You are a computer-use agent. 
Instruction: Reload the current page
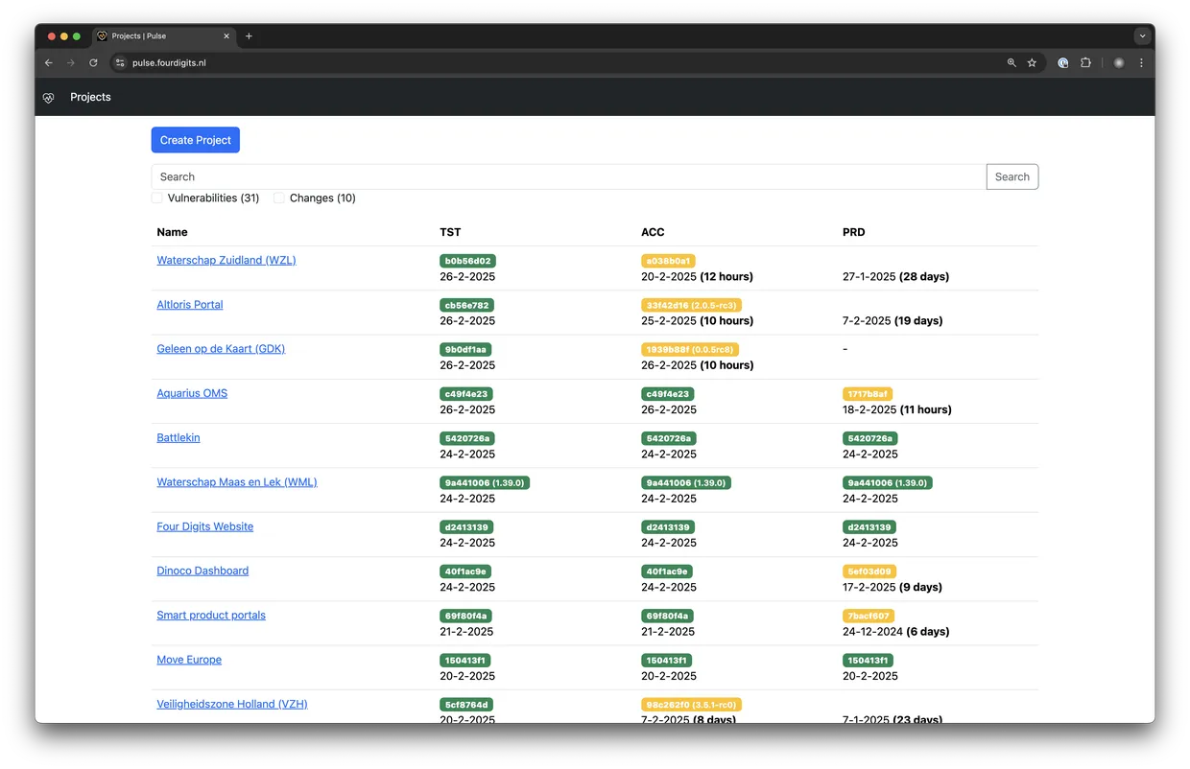click(93, 62)
